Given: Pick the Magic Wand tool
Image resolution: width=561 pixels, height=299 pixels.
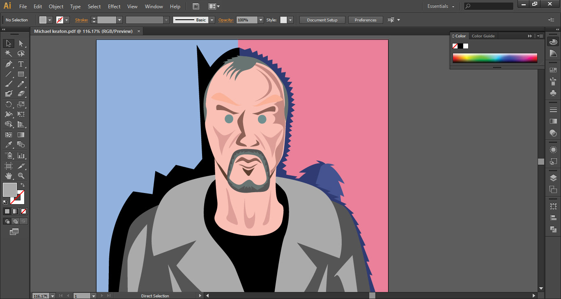Looking at the screenshot, I should [8, 53].
